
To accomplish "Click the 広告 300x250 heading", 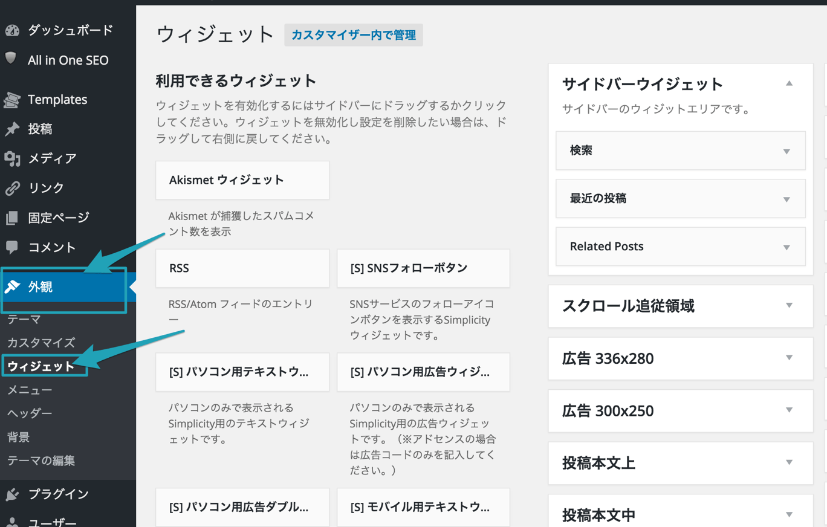I will [608, 411].
